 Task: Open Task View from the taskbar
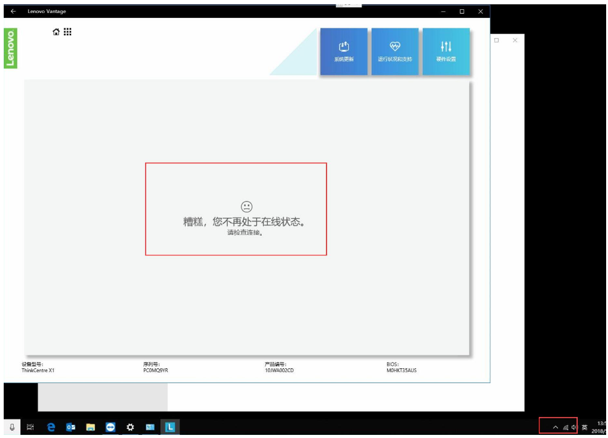pyautogui.click(x=30, y=427)
